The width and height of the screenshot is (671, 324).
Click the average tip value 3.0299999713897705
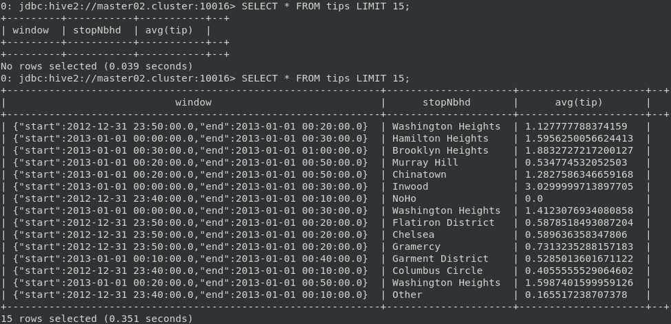[x=579, y=186]
